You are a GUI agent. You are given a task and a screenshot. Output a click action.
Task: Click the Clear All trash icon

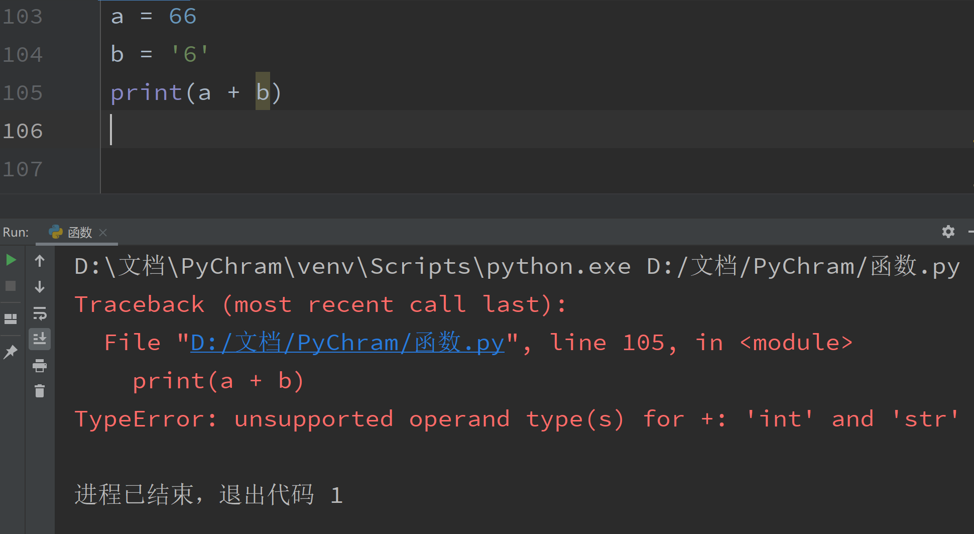click(x=40, y=391)
